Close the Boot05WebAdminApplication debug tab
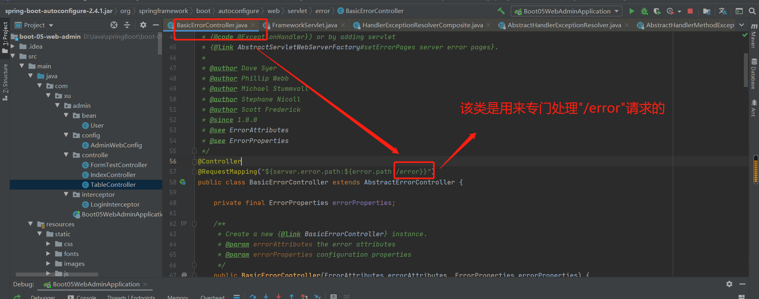Viewport: 759px width, 299px height. (145, 284)
